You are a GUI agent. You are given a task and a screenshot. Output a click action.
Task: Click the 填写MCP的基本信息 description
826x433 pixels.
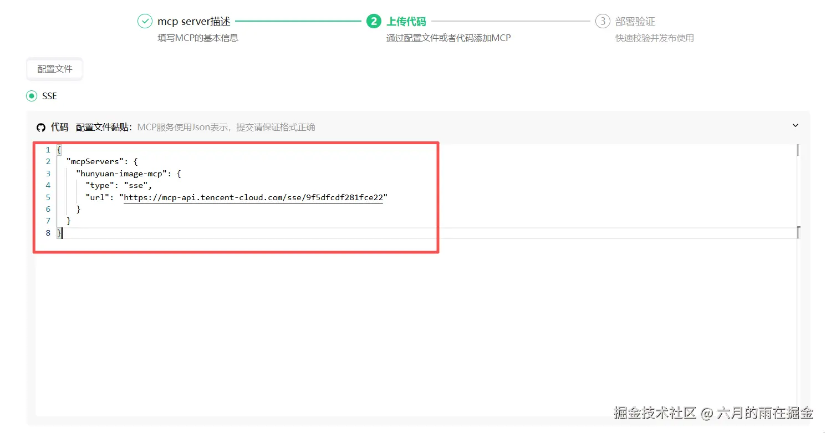coord(198,38)
